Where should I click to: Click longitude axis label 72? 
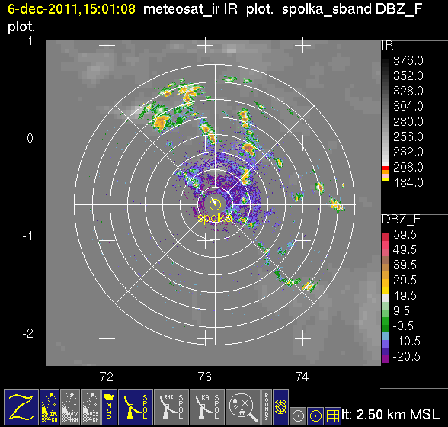click(x=107, y=377)
